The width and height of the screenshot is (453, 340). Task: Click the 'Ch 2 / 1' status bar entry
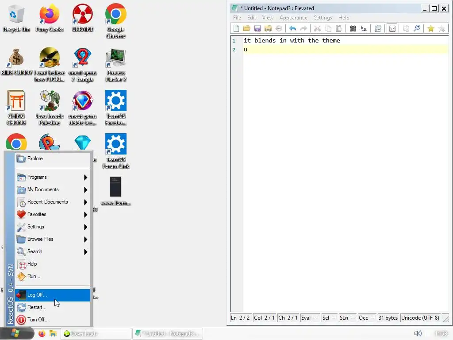click(288, 318)
